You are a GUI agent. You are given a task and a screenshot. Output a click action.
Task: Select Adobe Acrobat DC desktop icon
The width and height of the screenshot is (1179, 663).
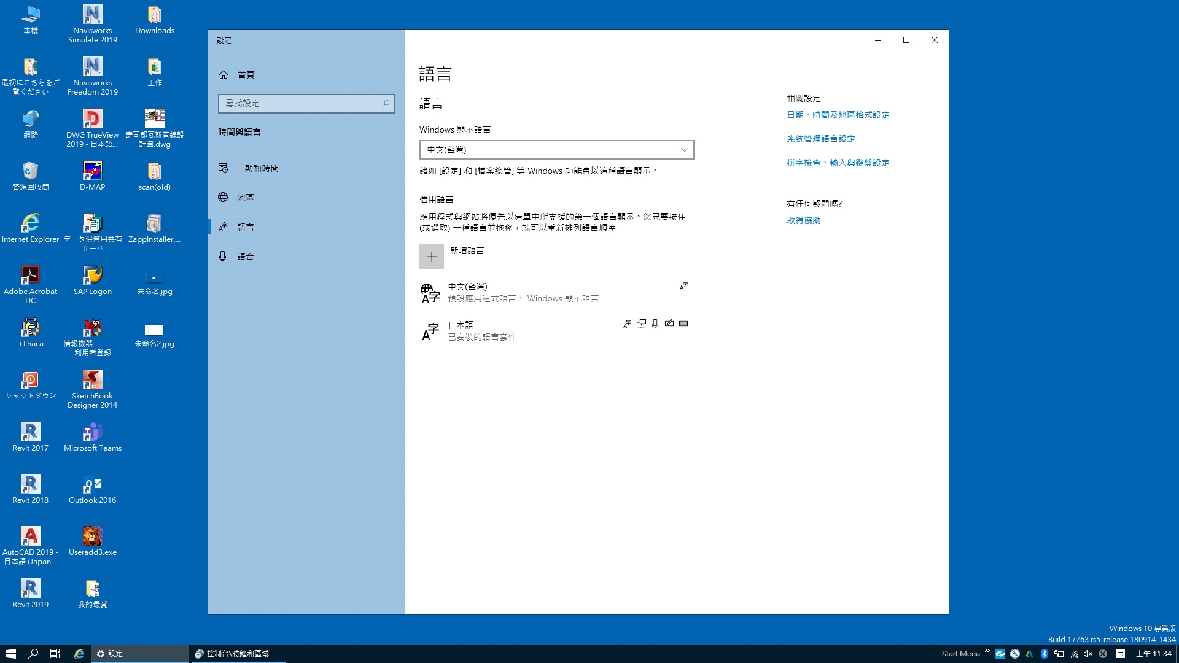(x=30, y=285)
